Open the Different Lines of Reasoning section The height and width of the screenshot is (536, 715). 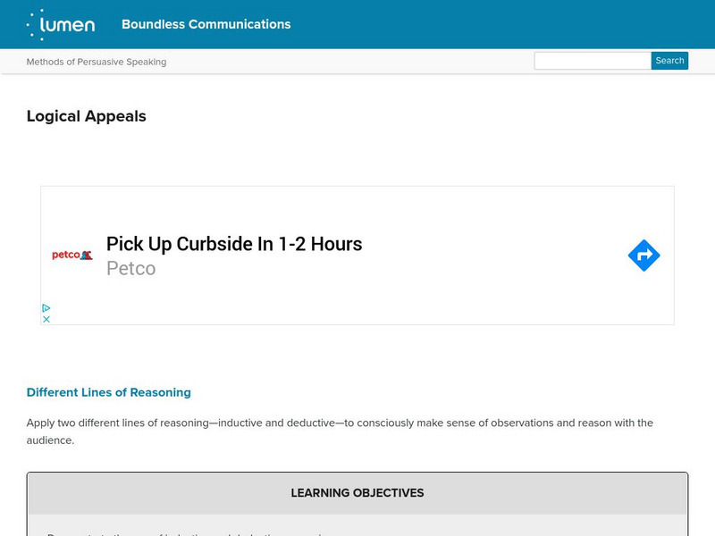pos(109,392)
